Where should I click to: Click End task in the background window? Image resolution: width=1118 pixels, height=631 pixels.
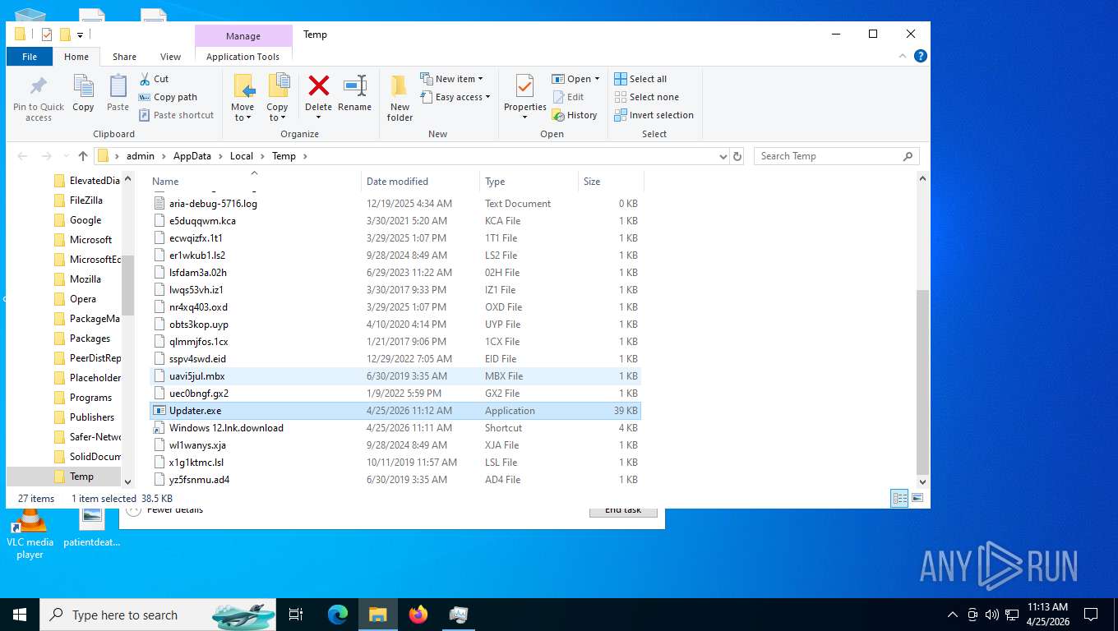[x=623, y=512]
